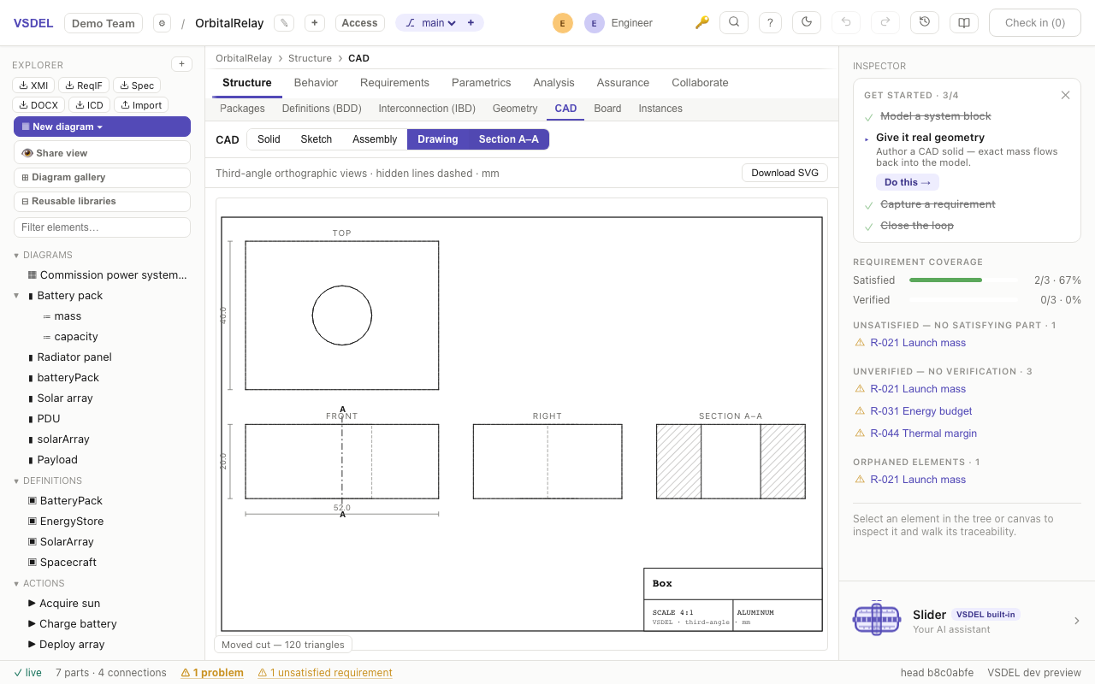The width and height of the screenshot is (1095, 684).
Task: Select the Sketch CAD mode
Action: point(316,139)
